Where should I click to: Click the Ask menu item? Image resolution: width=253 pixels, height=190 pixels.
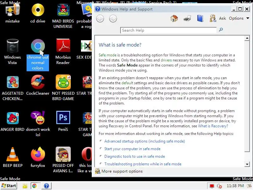[222, 18]
